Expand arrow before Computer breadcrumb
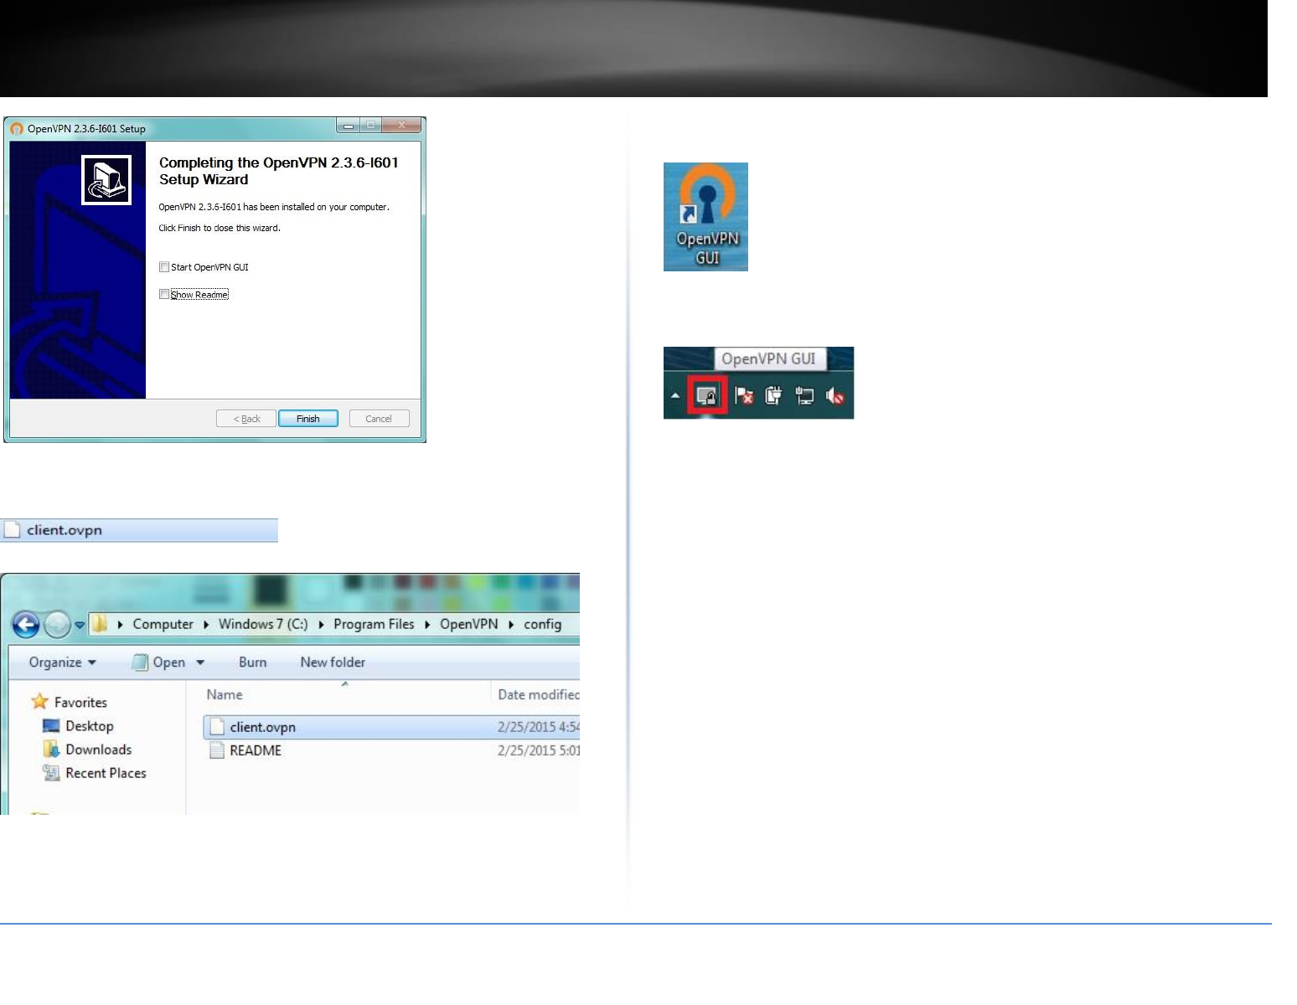Screen dimensions: 1297x1005 point(121,625)
